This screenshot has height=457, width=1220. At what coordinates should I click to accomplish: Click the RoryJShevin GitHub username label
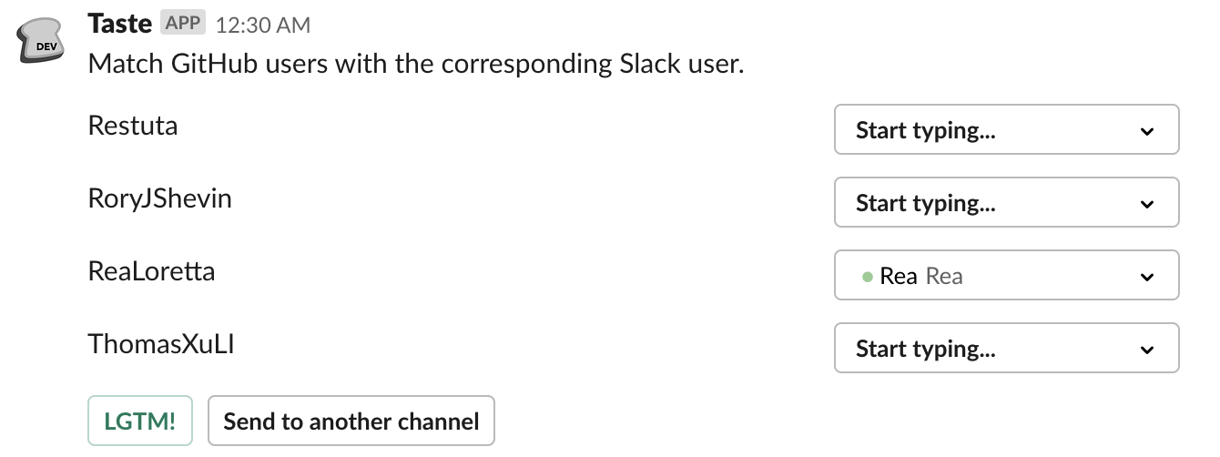(159, 198)
